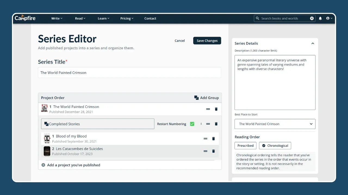The image size is (348, 195).
Task: Click the Add Group icon
Action: coord(196,97)
